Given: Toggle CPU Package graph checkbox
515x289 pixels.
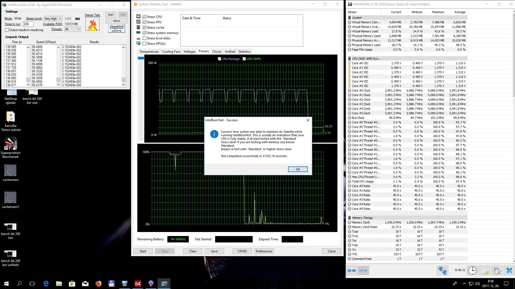Looking at the screenshot, I should coord(219,59).
